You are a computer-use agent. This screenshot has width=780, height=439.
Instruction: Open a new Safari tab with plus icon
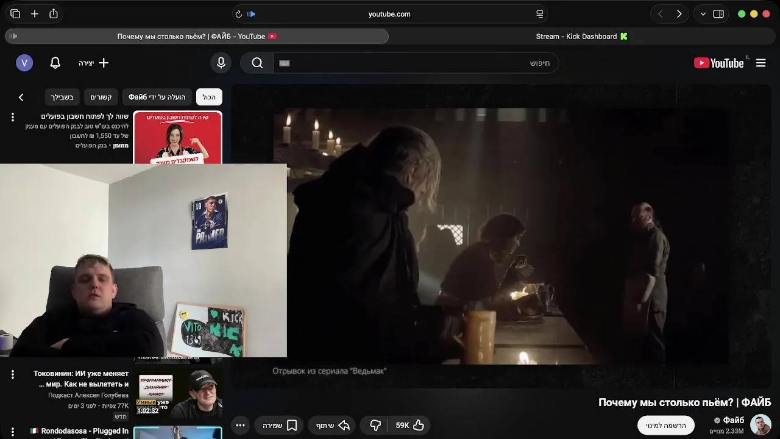35,14
